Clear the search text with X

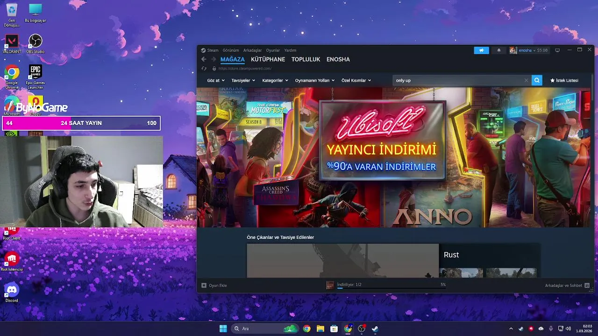pos(526,80)
